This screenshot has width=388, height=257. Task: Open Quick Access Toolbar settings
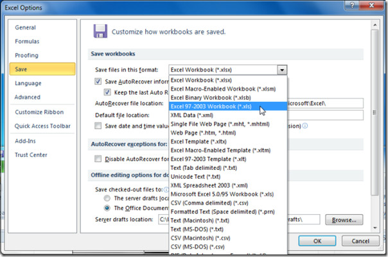click(42, 126)
